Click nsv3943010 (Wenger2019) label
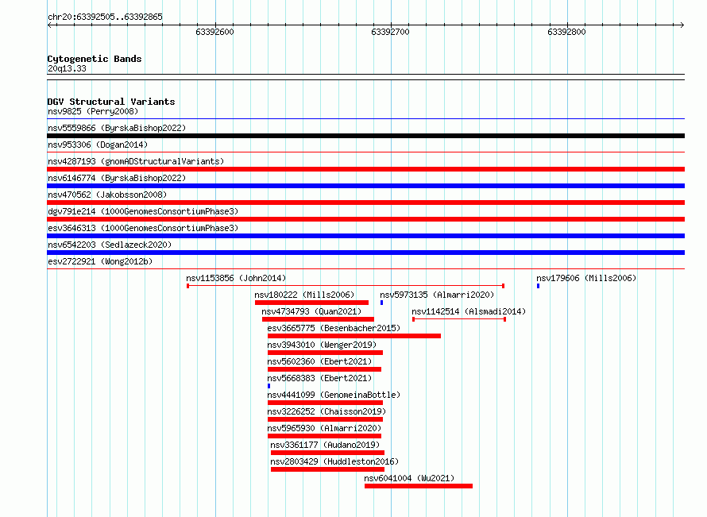 (x=322, y=345)
